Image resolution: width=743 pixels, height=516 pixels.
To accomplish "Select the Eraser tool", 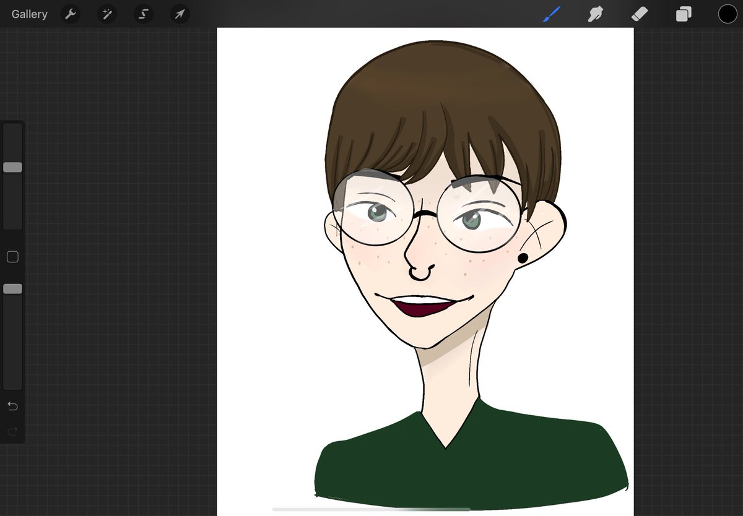I will pos(639,14).
